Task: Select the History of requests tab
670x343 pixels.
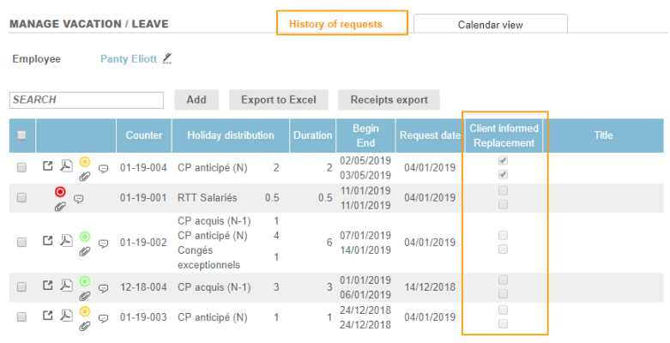Action: pos(341,23)
